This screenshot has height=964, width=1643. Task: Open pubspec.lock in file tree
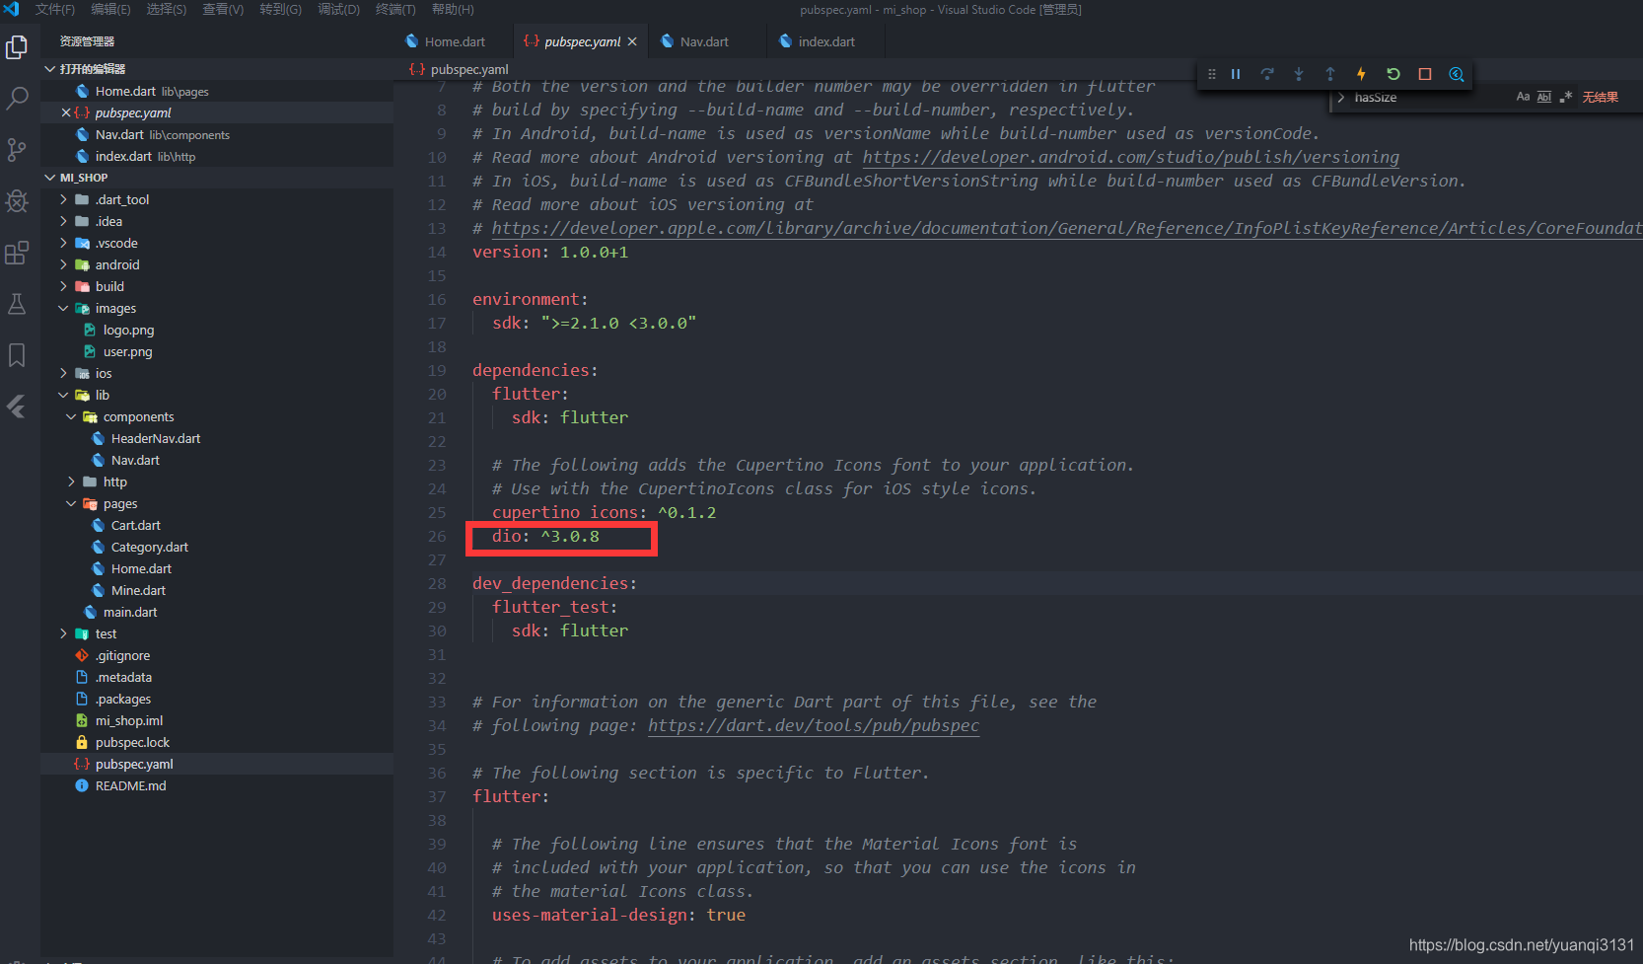click(x=132, y=742)
